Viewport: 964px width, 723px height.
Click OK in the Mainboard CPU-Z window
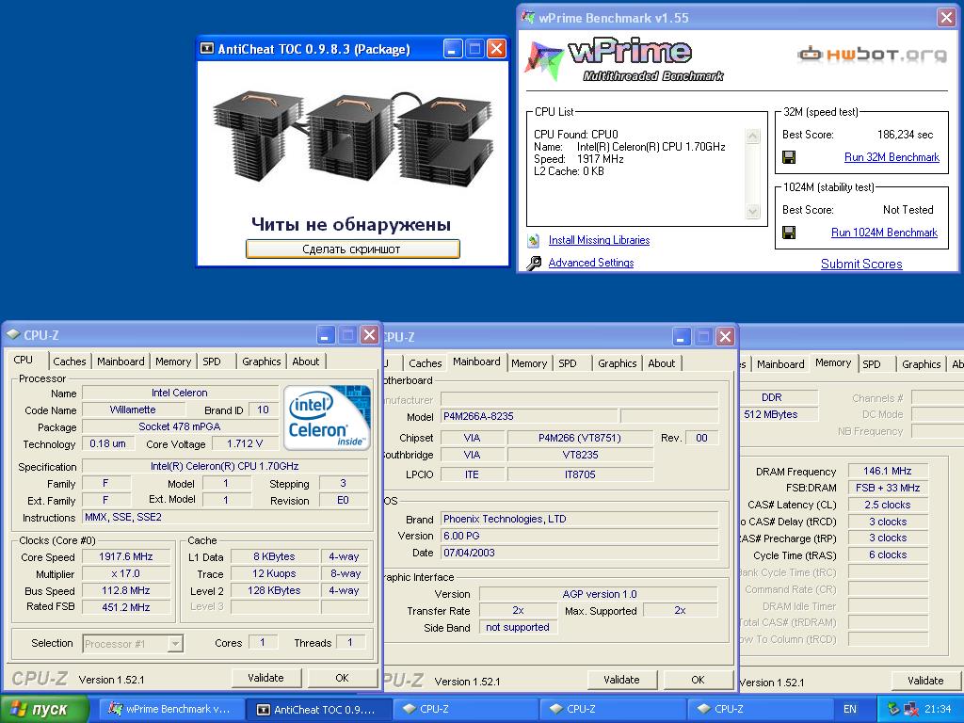pyautogui.click(x=698, y=680)
